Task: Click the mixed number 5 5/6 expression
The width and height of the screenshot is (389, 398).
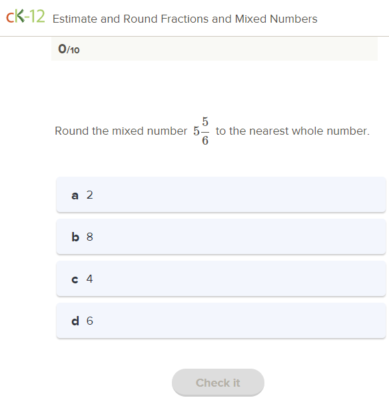Action: click(201, 131)
